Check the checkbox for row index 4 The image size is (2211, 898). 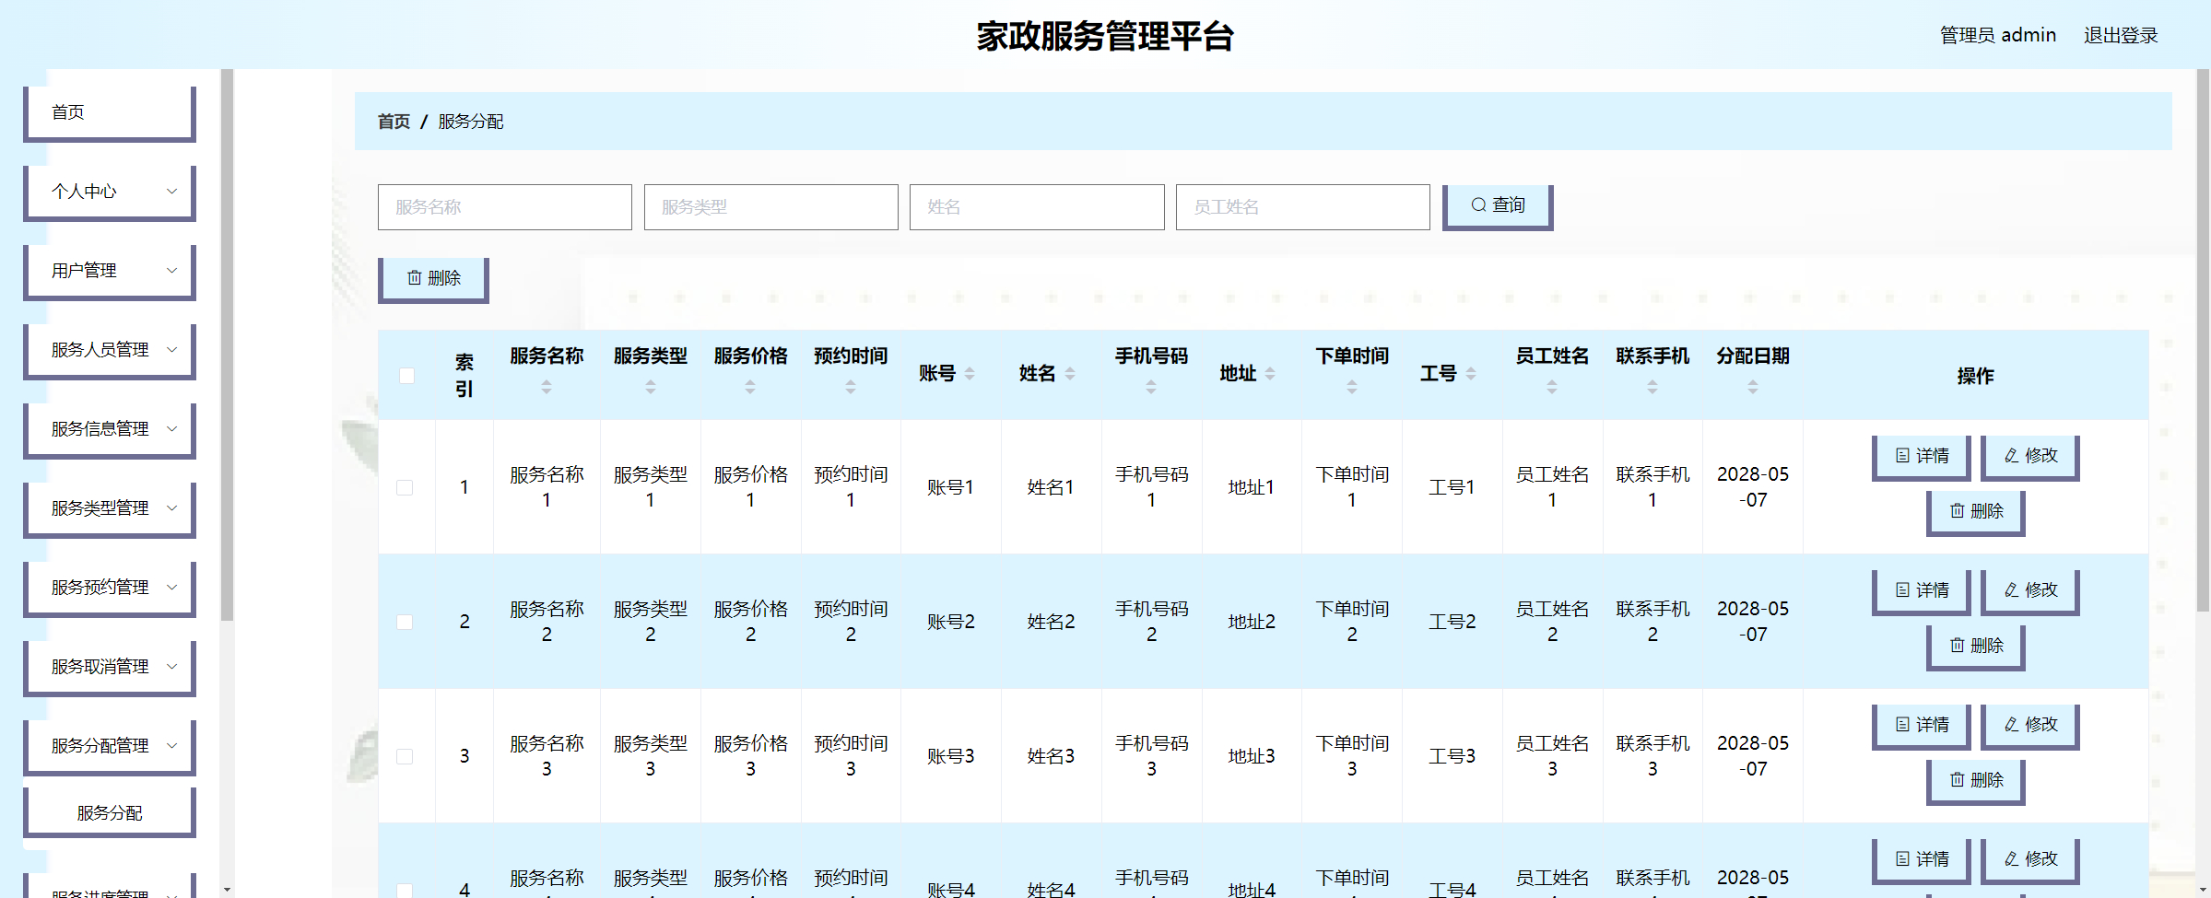[405, 890]
